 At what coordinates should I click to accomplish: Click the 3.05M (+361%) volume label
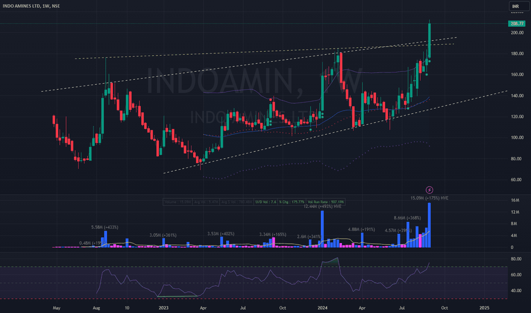pyautogui.click(x=163, y=235)
